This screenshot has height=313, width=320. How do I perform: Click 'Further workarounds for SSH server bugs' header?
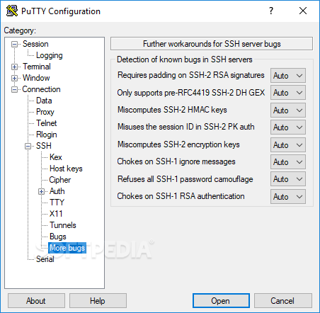coord(212,44)
